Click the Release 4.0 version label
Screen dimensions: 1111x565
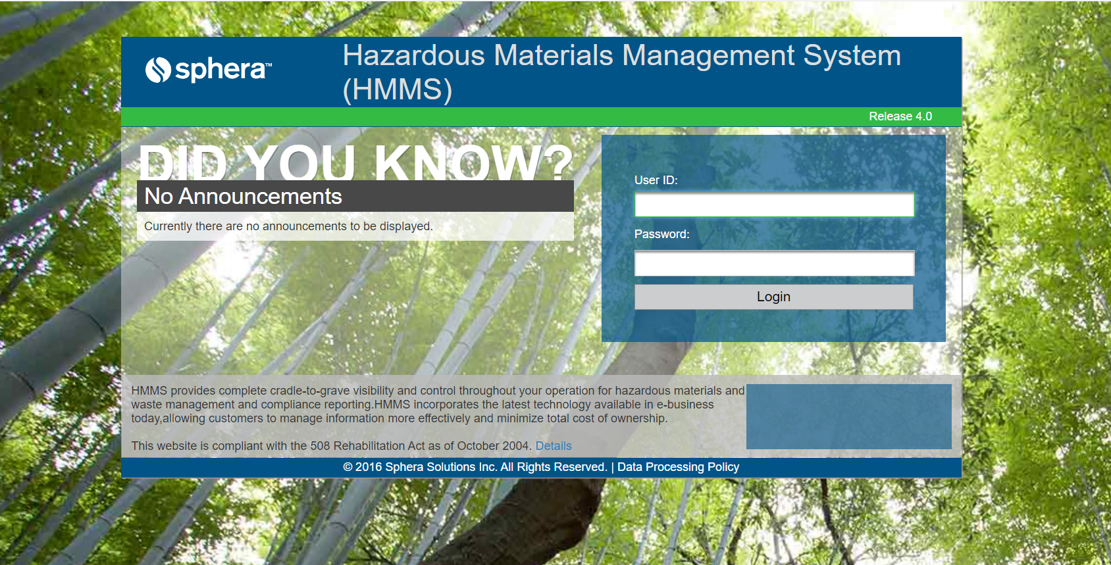(900, 116)
